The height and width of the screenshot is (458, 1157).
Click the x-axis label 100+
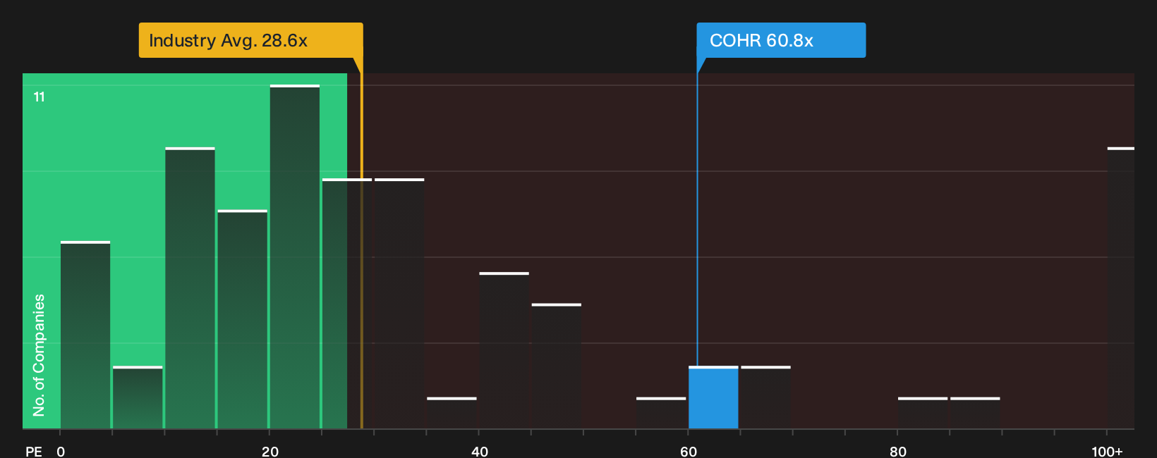pyautogui.click(x=1107, y=451)
